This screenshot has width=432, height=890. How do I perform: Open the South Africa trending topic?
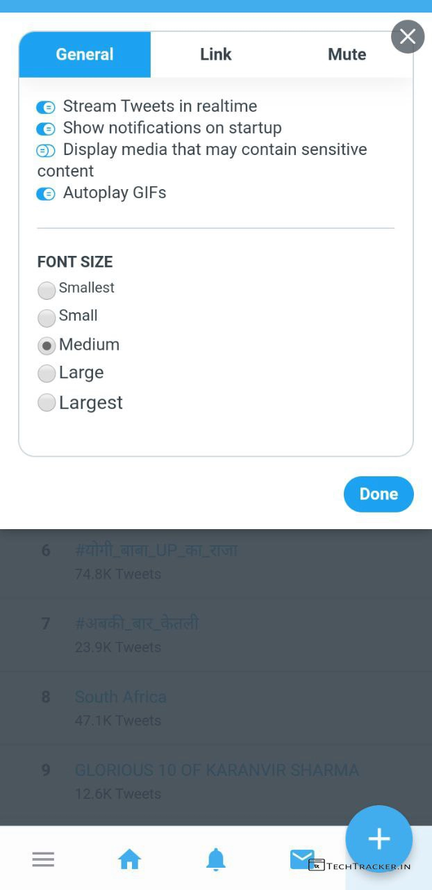[x=121, y=697]
